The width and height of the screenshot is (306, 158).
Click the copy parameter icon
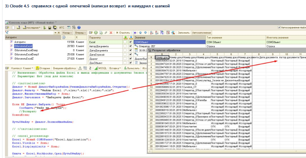click(x=101, y=33)
